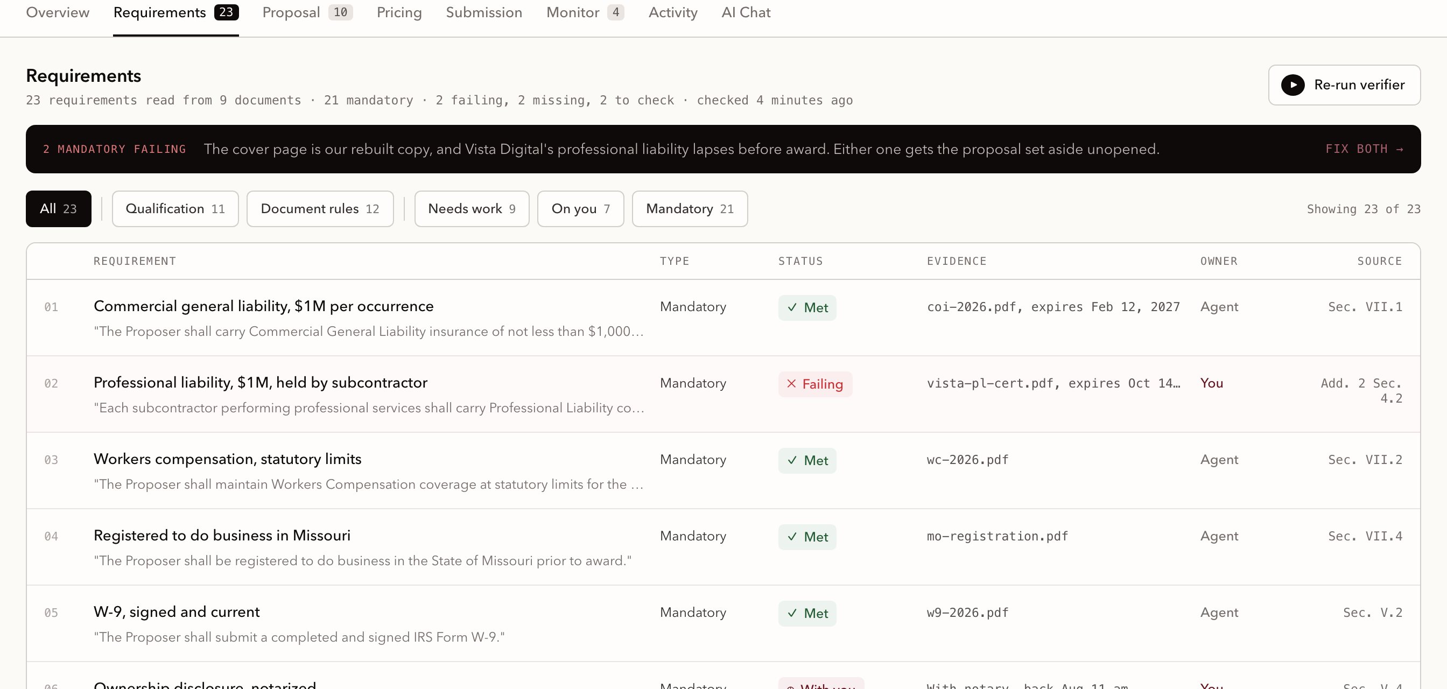Screen dimensions: 1447x689
Task: Click source Sec. VII.1
Action: (x=1365, y=307)
